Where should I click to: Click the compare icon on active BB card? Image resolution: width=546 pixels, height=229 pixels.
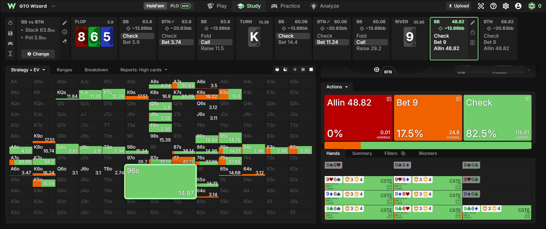click(x=473, y=42)
